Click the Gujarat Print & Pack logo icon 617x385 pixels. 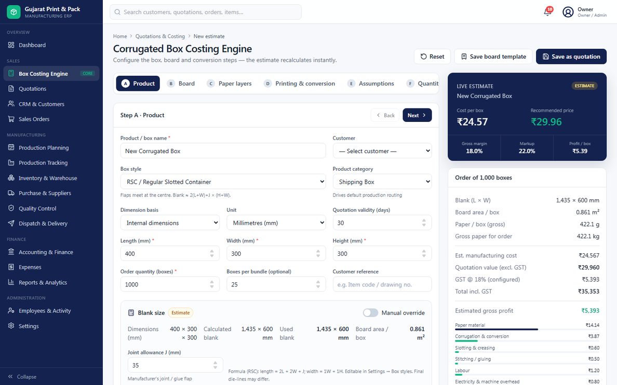14,12
